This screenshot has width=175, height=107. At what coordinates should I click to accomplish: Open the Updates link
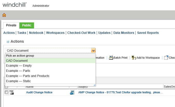[x=104, y=33]
